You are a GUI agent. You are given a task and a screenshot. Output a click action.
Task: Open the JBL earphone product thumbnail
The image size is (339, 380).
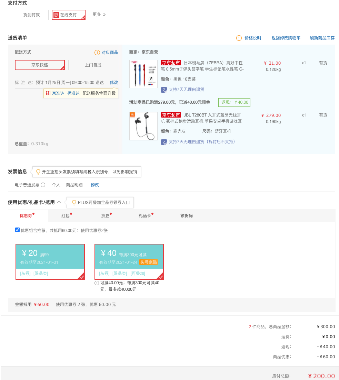[143, 126]
